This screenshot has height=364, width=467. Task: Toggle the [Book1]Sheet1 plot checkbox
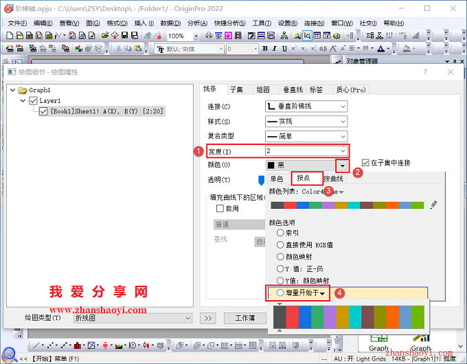[x=43, y=111]
